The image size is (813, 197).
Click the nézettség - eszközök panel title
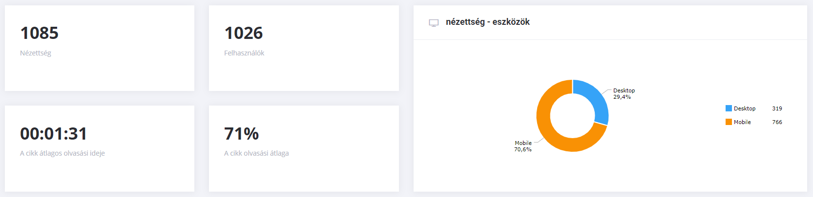488,22
